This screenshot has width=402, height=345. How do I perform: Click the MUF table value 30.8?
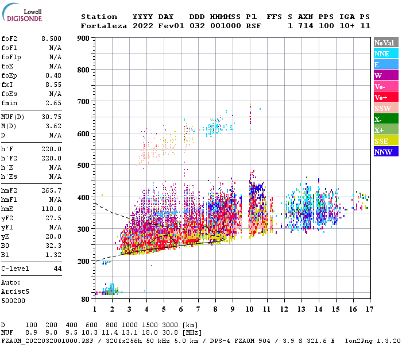(x=170, y=333)
